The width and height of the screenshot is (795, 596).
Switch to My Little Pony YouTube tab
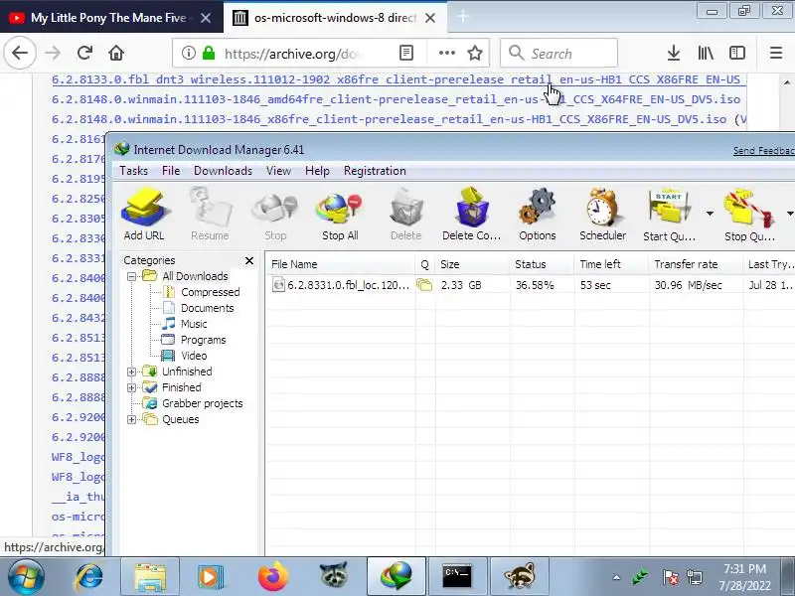(x=111, y=18)
